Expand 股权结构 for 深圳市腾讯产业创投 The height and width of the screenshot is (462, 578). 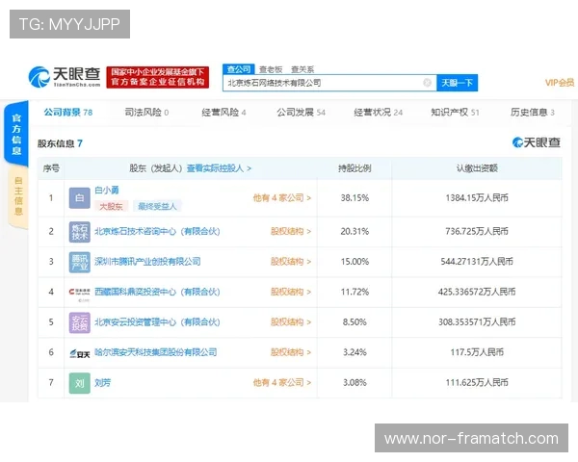point(291,262)
